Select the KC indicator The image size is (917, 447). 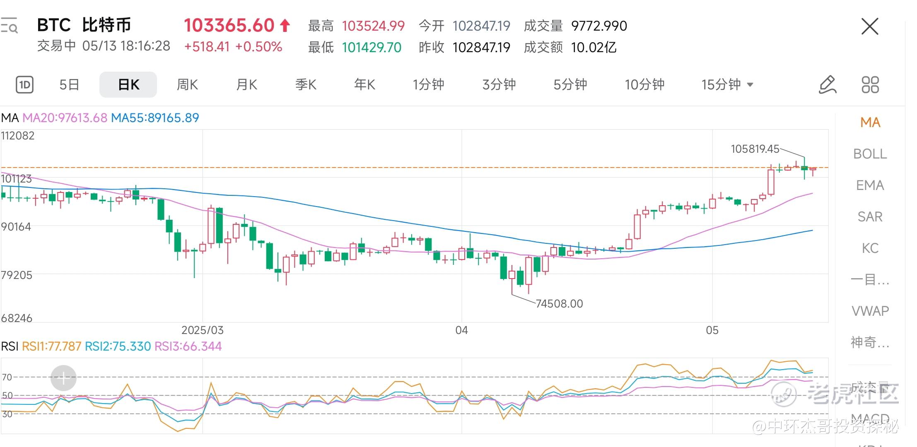tap(870, 248)
